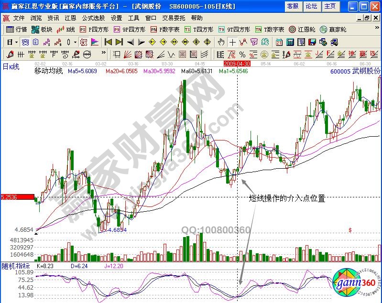Open the 赢家轮 wheel tool

pos(333,30)
